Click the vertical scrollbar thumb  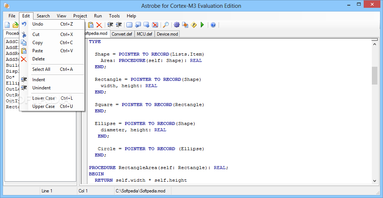[x=374, y=76]
